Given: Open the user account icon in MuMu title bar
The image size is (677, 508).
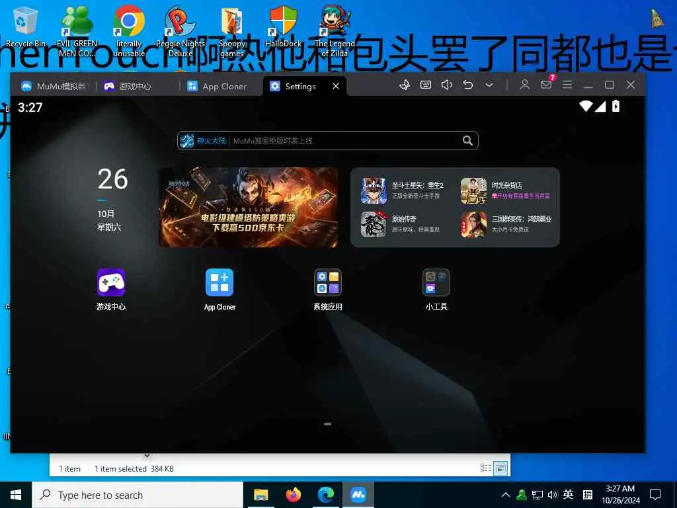Looking at the screenshot, I should (x=524, y=85).
